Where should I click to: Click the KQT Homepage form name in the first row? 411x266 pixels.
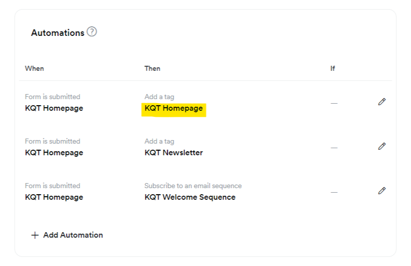[54, 108]
